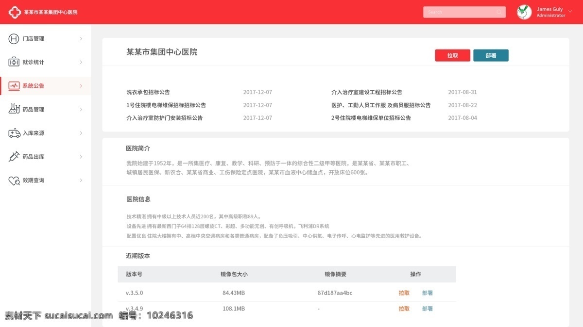
Task: Click the hospital cross logo icon
Action: click(x=15, y=12)
